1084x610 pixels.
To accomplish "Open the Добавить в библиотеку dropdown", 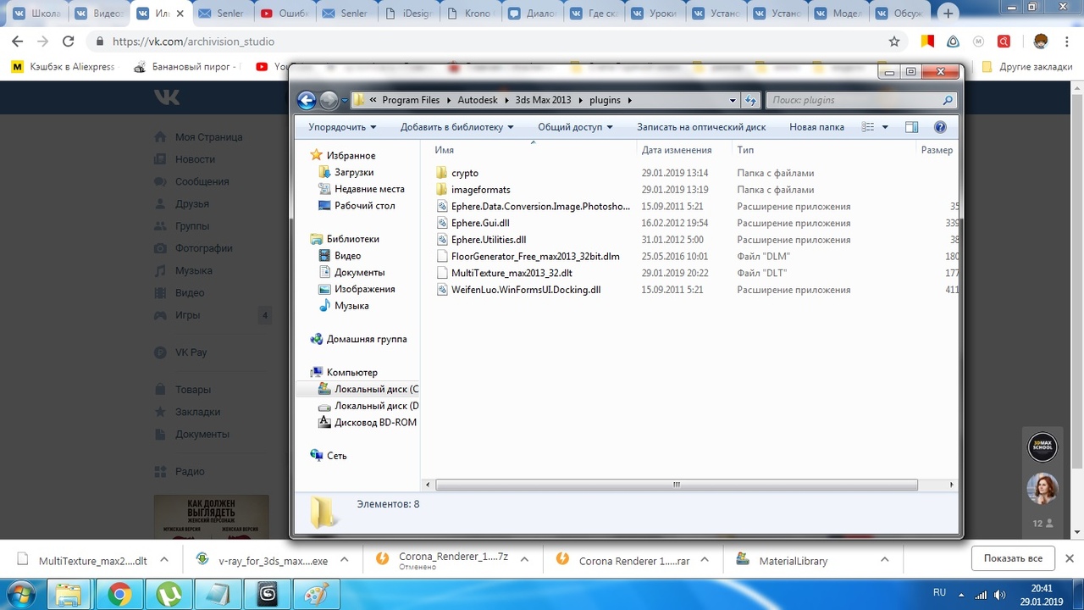I will (457, 127).
